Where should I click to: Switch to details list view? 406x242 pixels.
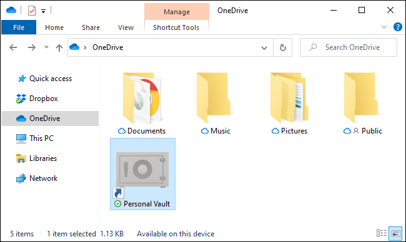point(382,233)
